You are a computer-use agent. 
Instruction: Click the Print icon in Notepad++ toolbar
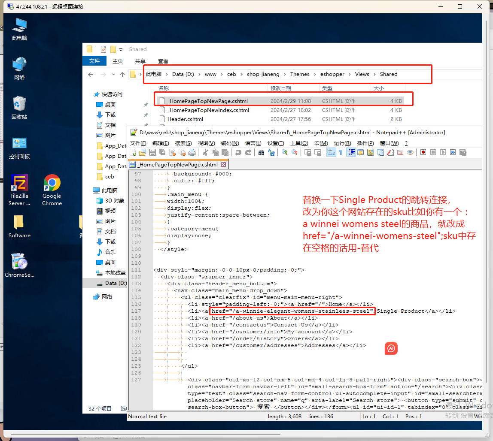pos(192,152)
